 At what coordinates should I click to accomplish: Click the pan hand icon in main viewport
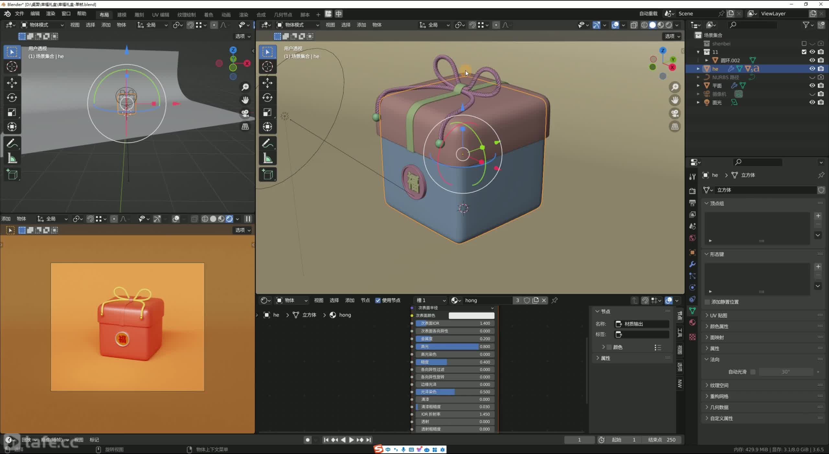[675, 100]
